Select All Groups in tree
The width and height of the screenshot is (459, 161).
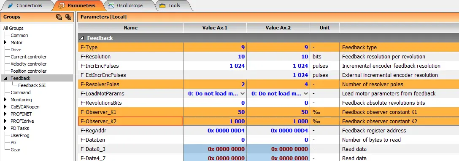[13, 28]
